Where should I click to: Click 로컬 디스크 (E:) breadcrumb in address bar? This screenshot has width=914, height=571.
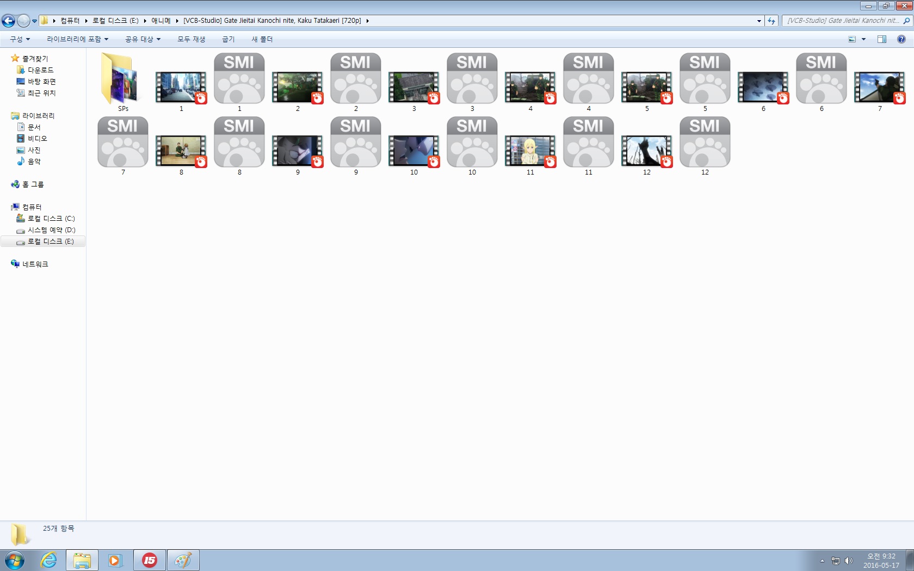click(x=115, y=21)
